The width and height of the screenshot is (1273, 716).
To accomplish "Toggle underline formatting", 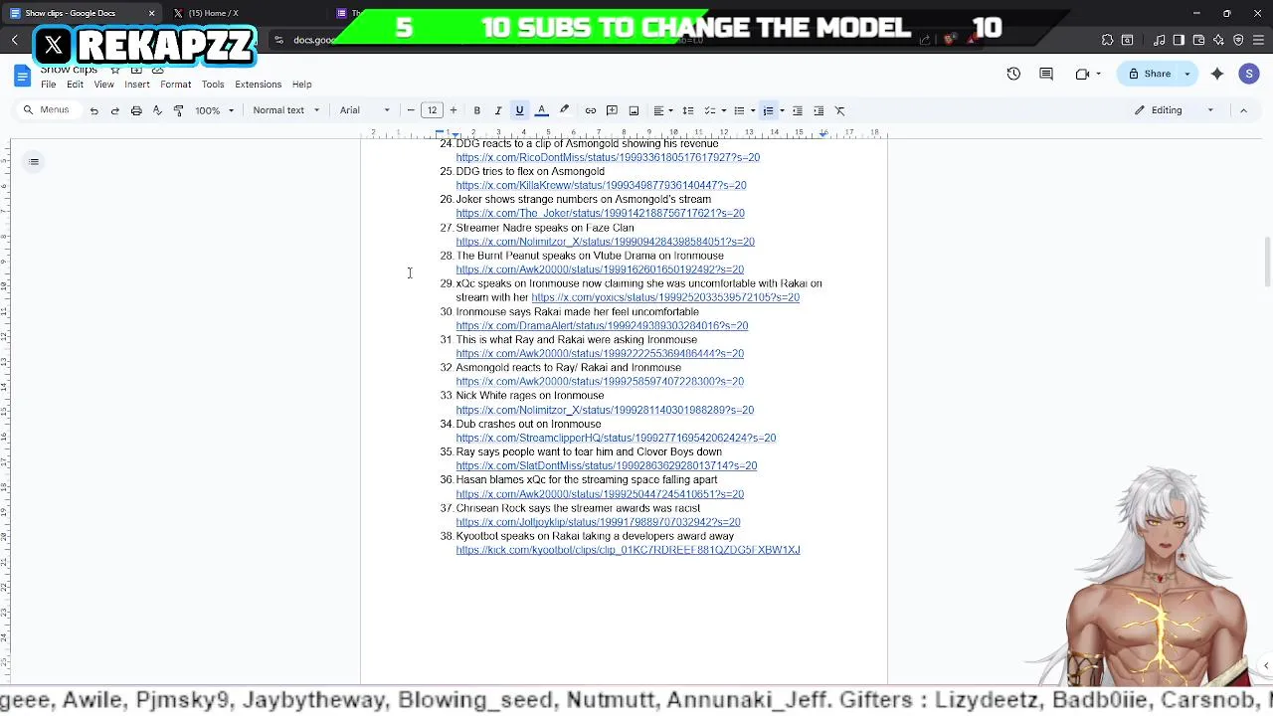I will coord(519,110).
